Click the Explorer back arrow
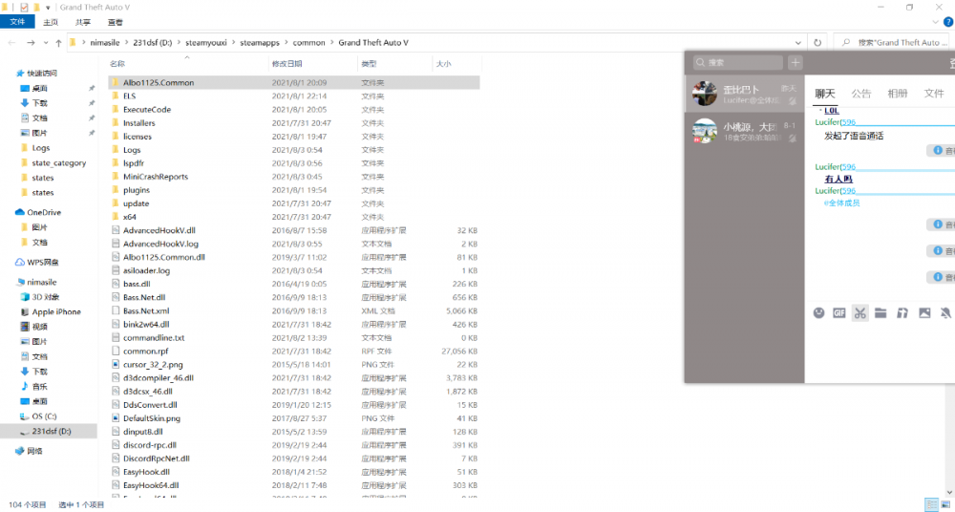 click(x=11, y=43)
